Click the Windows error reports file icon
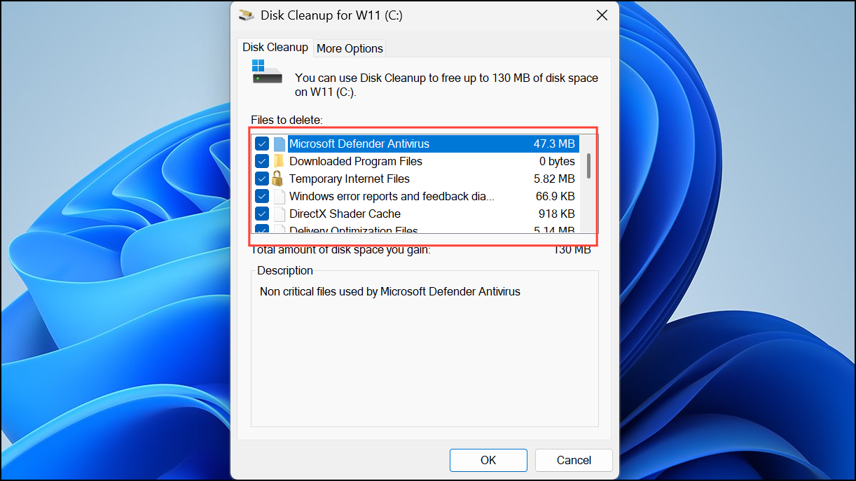Screen dimensions: 856x481 point(279,196)
